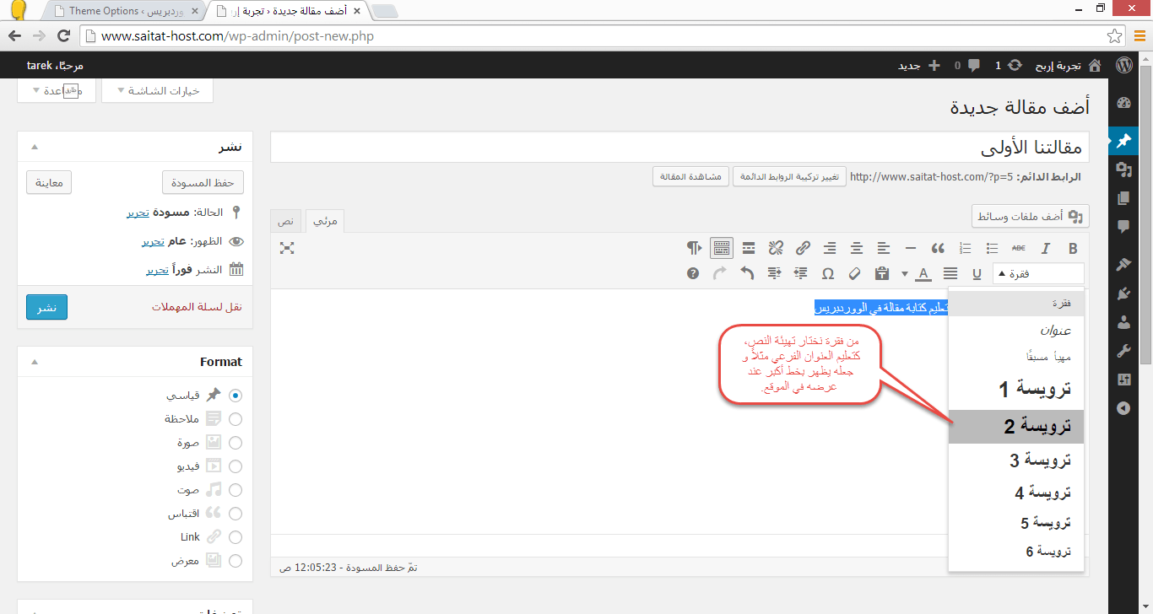Undo the last edit
This screenshot has height=614, width=1153.
[747, 273]
